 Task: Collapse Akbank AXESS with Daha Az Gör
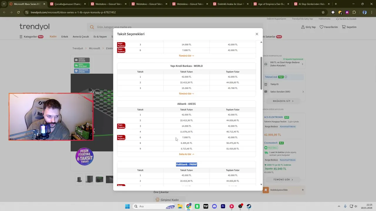point(187,154)
